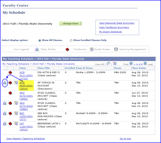The width and height of the screenshot is (161, 143).
Task: Open grade roster for ACG 5935-0001
Action: (x=16, y=83)
